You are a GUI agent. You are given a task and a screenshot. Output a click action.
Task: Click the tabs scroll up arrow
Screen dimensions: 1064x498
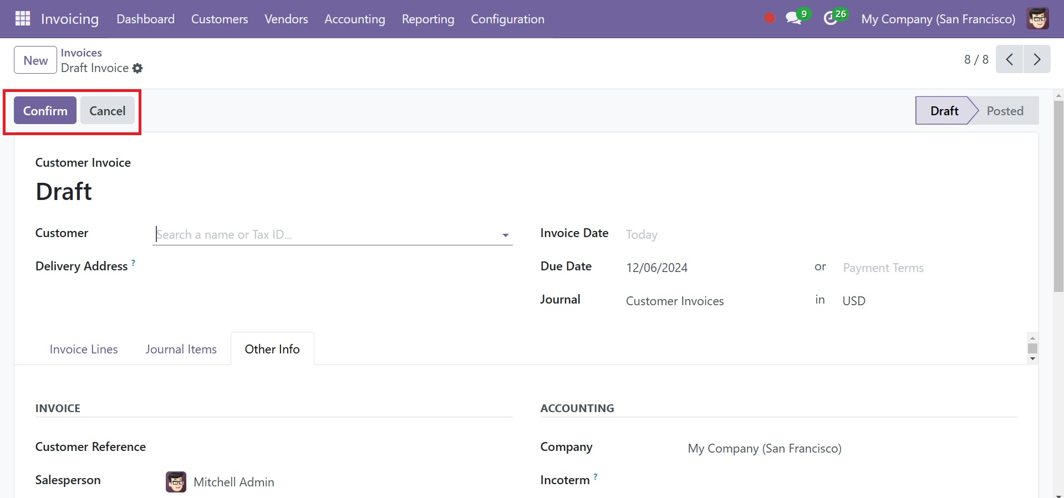click(x=1032, y=337)
